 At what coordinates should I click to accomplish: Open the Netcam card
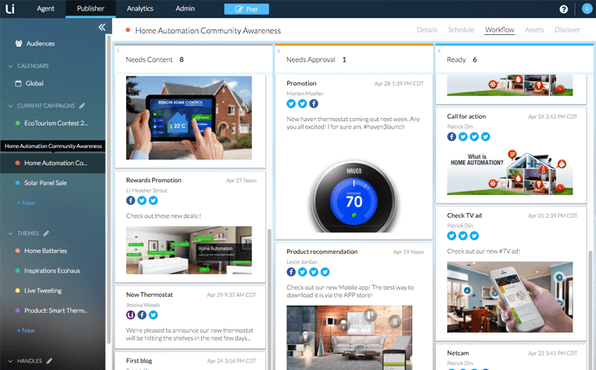[511, 357]
